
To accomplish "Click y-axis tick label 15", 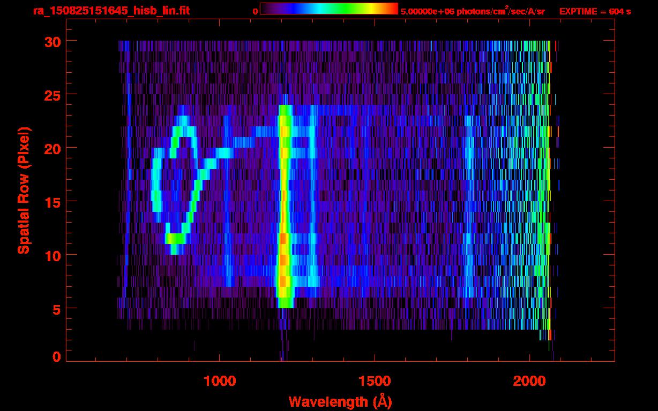I will (x=52, y=202).
